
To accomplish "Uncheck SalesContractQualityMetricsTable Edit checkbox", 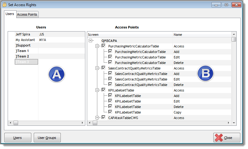I will click(x=110, y=79).
